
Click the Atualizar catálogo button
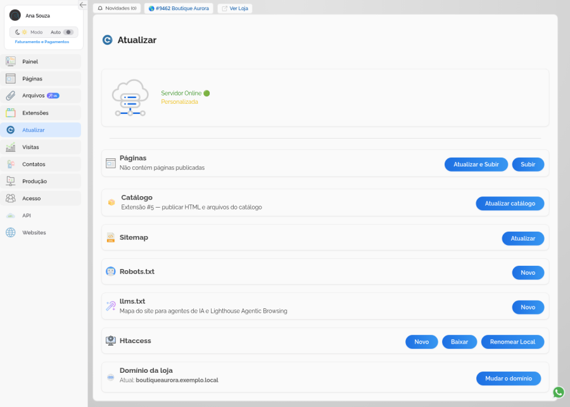510,204
